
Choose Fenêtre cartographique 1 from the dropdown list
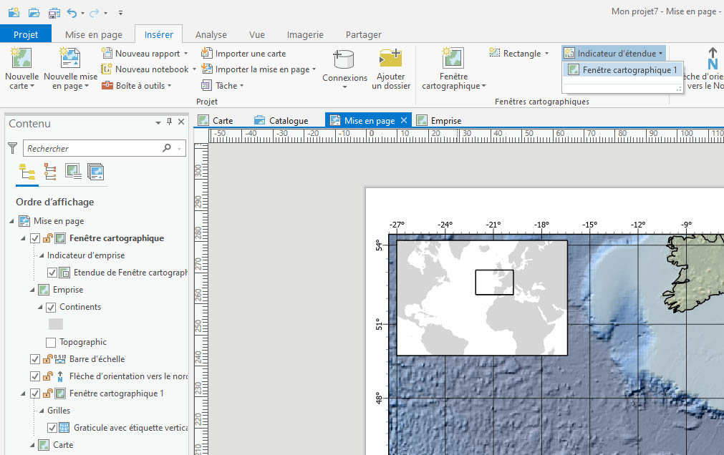tap(623, 70)
